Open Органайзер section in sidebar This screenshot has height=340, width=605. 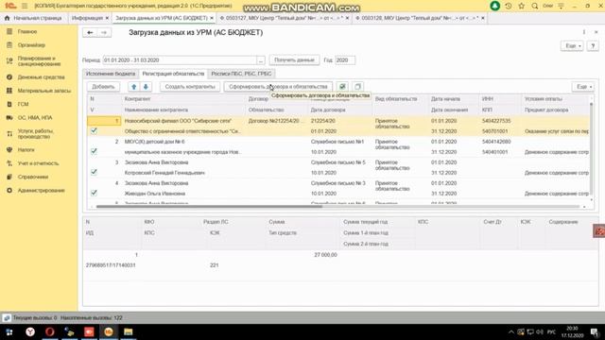point(31,45)
